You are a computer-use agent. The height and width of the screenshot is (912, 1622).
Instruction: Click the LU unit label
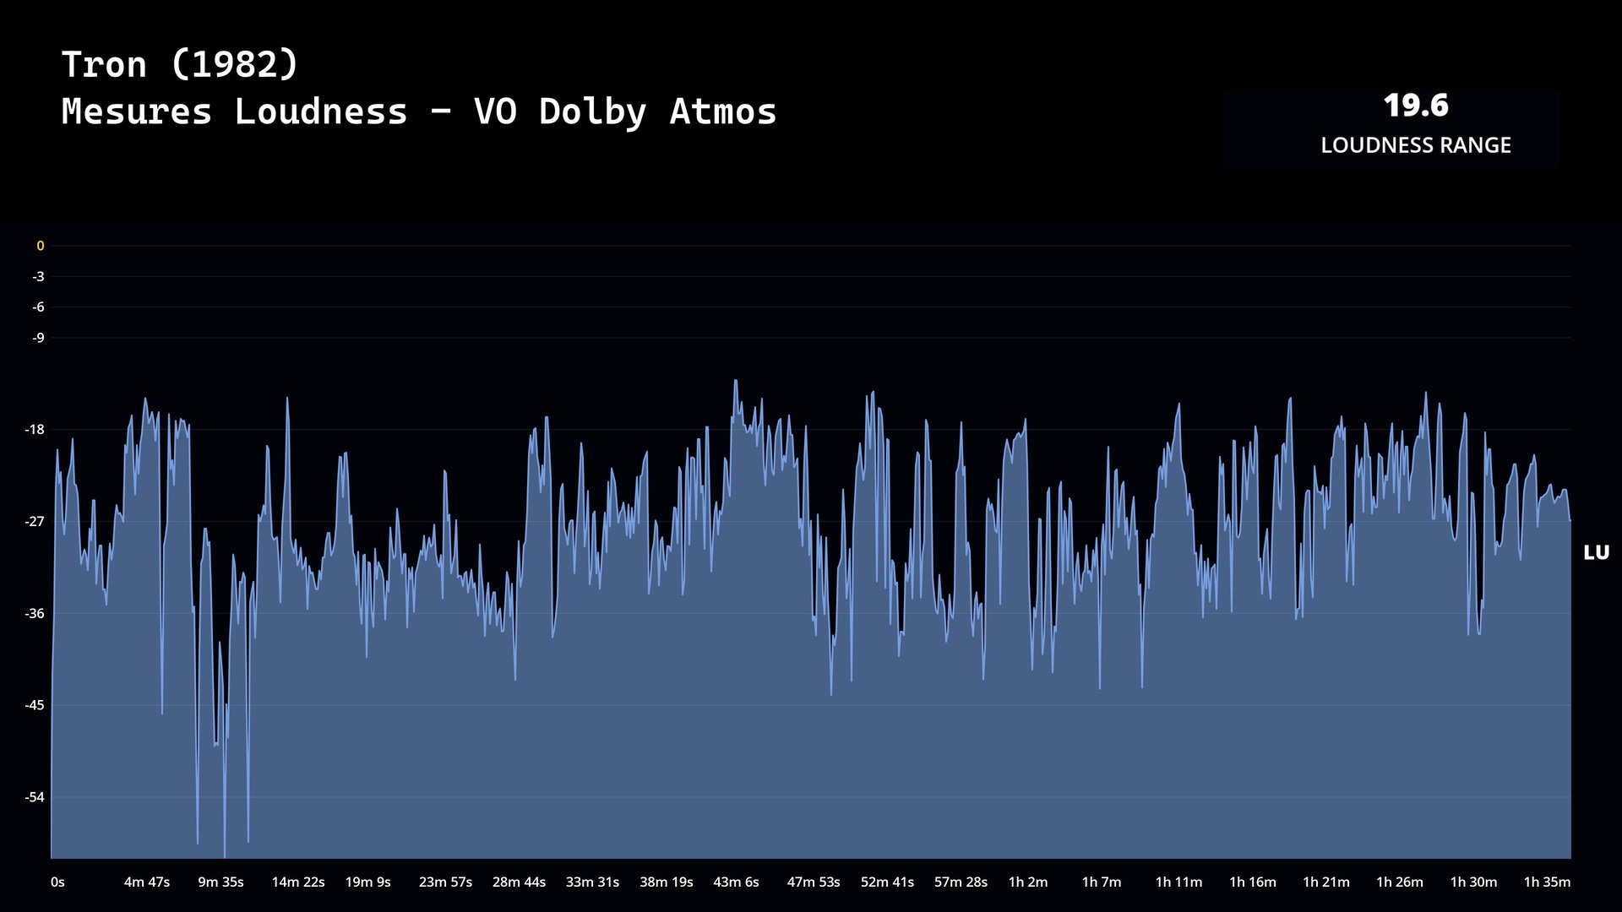[1596, 552]
